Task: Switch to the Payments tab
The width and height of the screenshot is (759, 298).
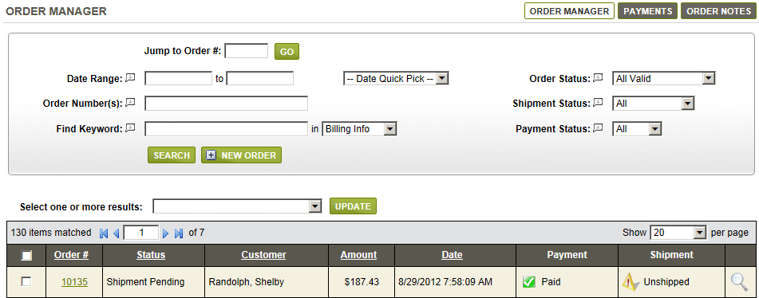Action: tap(648, 11)
